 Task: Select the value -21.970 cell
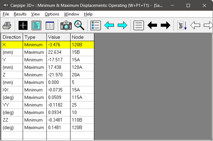coord(58,75)
